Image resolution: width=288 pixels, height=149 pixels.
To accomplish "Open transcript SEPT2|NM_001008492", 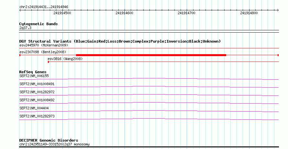I will tap(37, 100).
